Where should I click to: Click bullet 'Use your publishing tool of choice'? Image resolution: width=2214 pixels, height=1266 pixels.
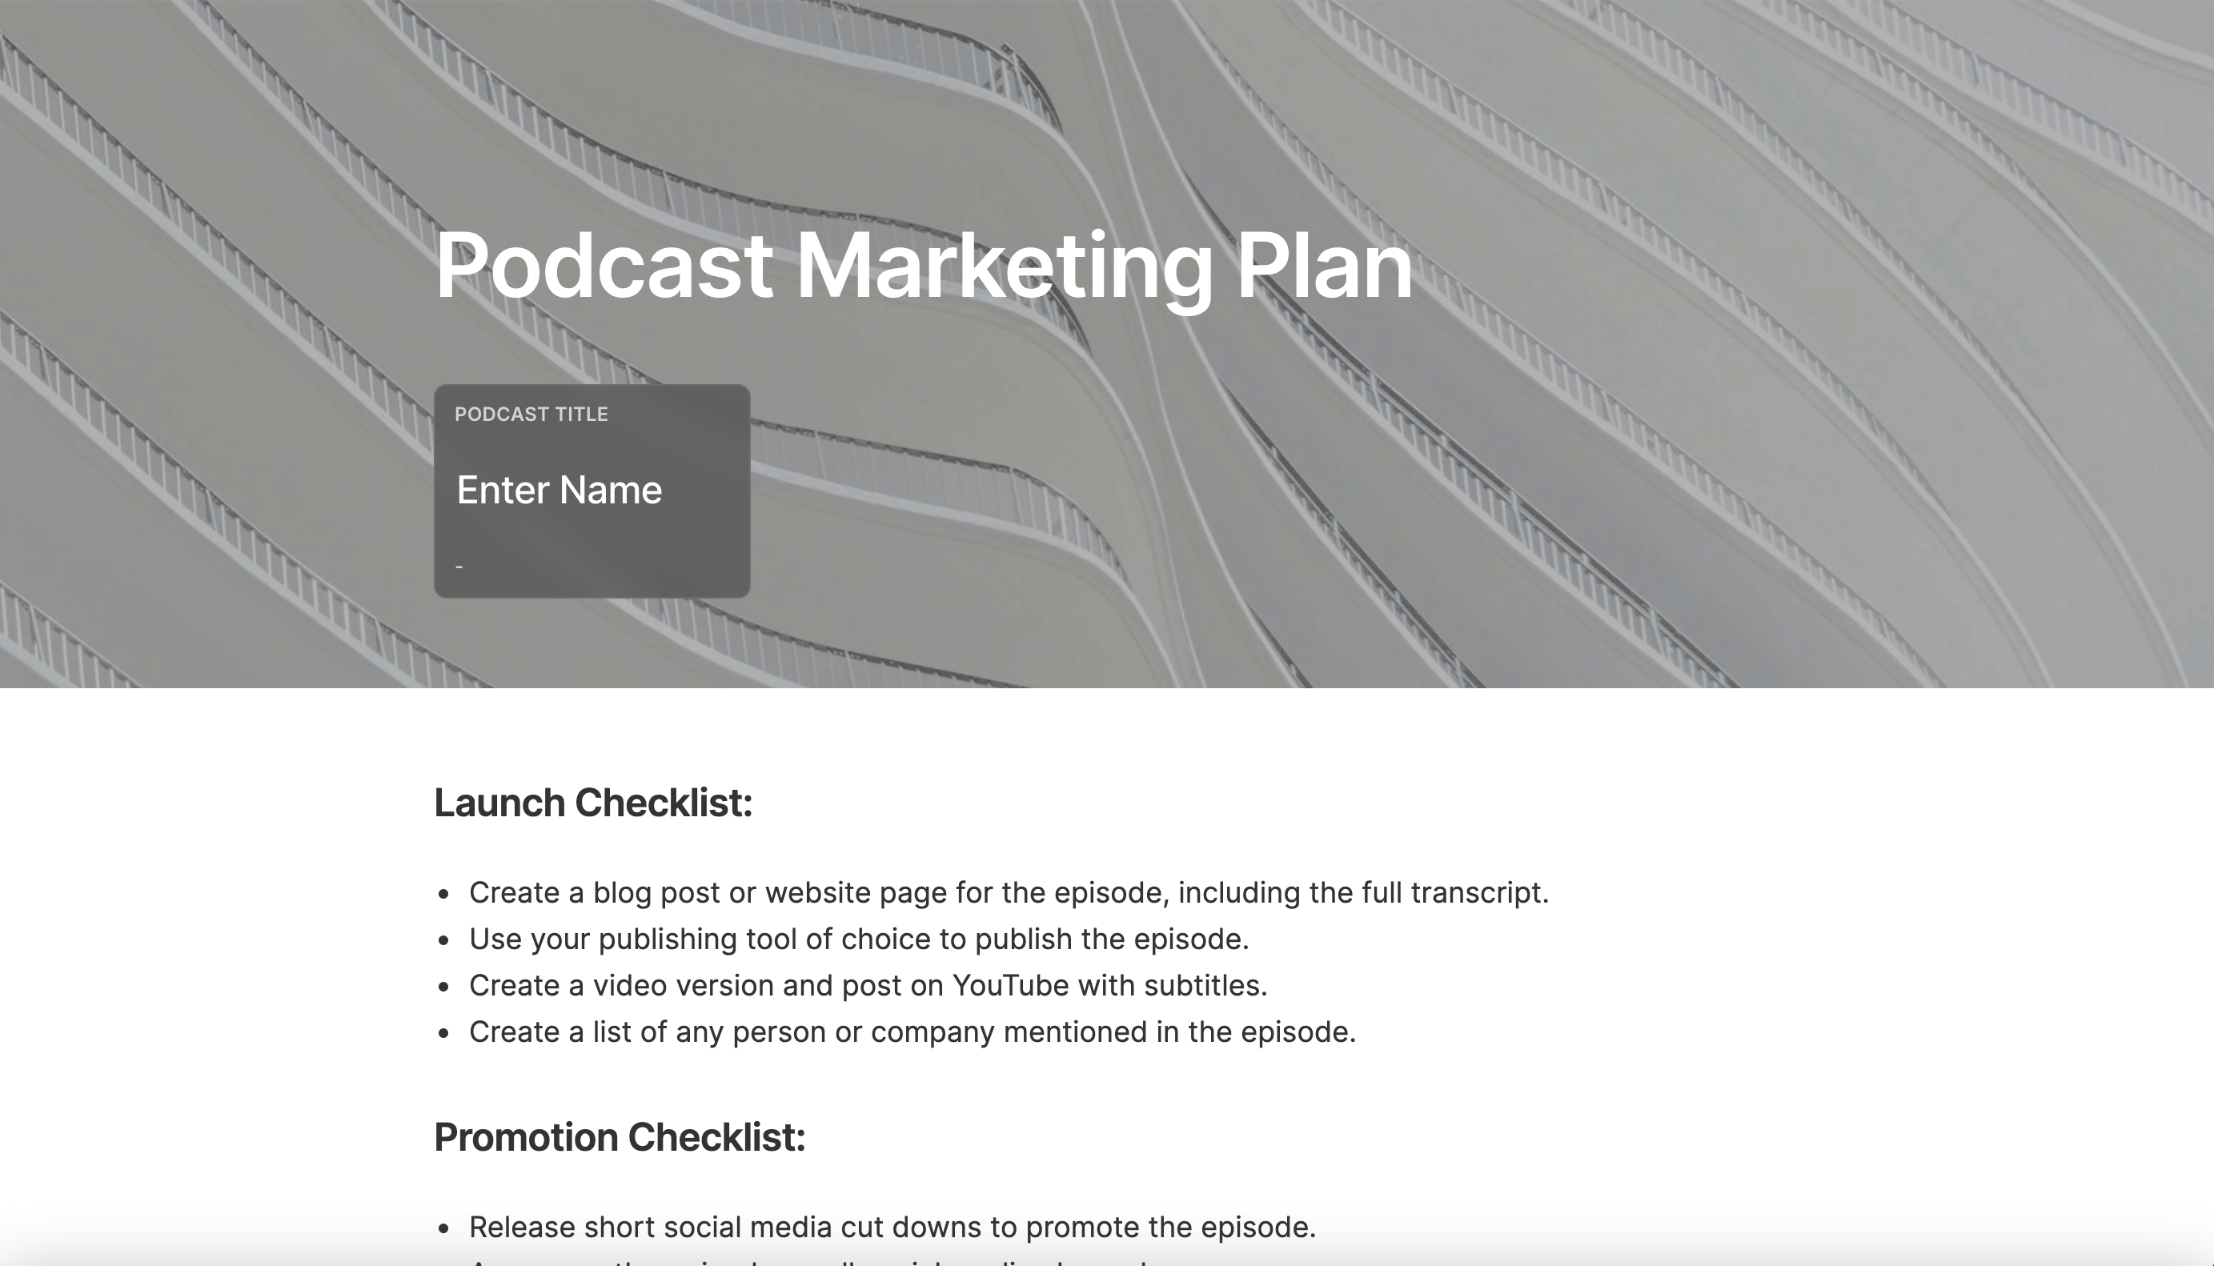(x=859, y=939)
